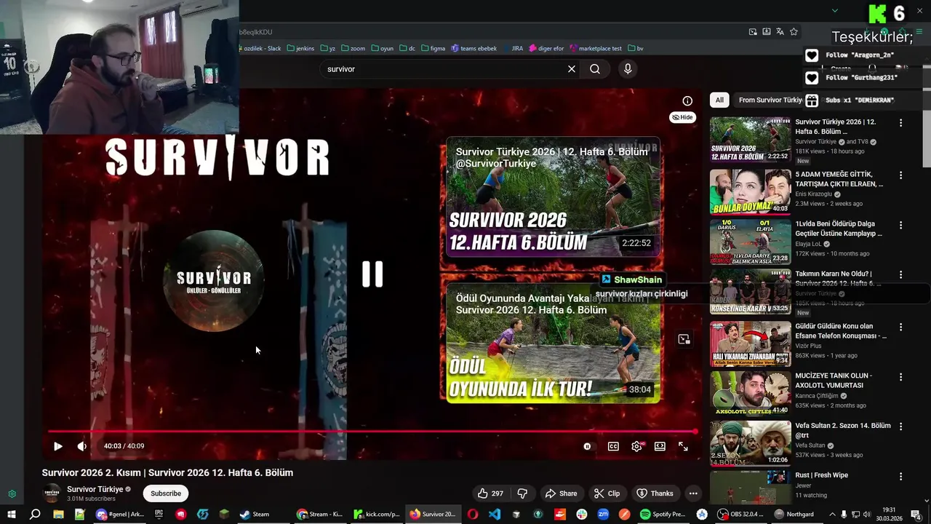The image size is (931, 524).
Task: Clear the YouTube search box text
Action: (x=572, y=69)
